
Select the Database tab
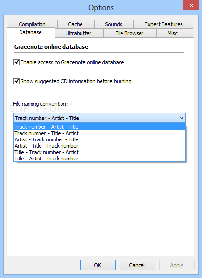click(31, 32)
